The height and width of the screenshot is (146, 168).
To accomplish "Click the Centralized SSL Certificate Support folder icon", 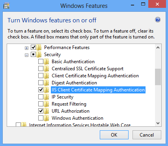I will (47, 69).
